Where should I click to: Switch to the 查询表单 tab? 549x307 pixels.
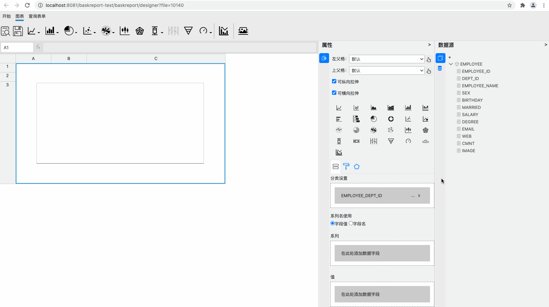tap(37, 16)
